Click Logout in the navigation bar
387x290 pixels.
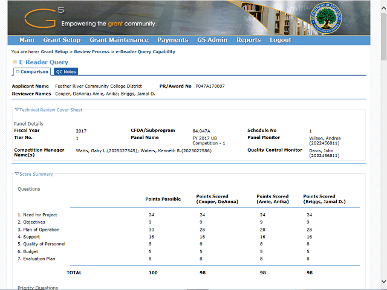click(281, 40)
